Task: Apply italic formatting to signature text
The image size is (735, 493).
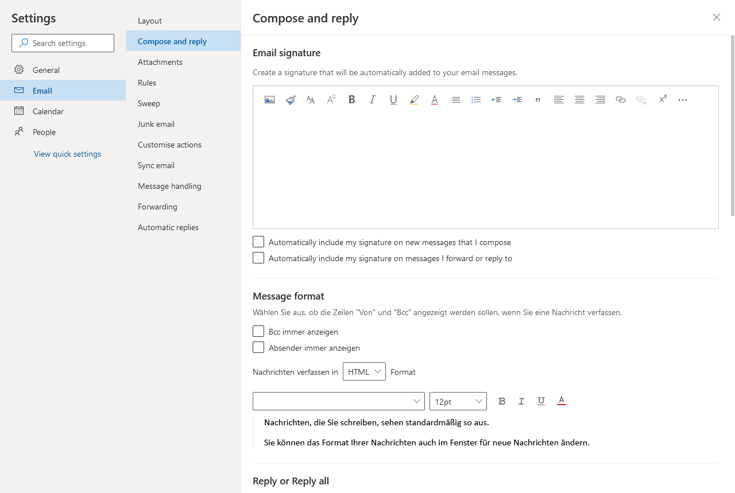Action: [x=373, y=99]
